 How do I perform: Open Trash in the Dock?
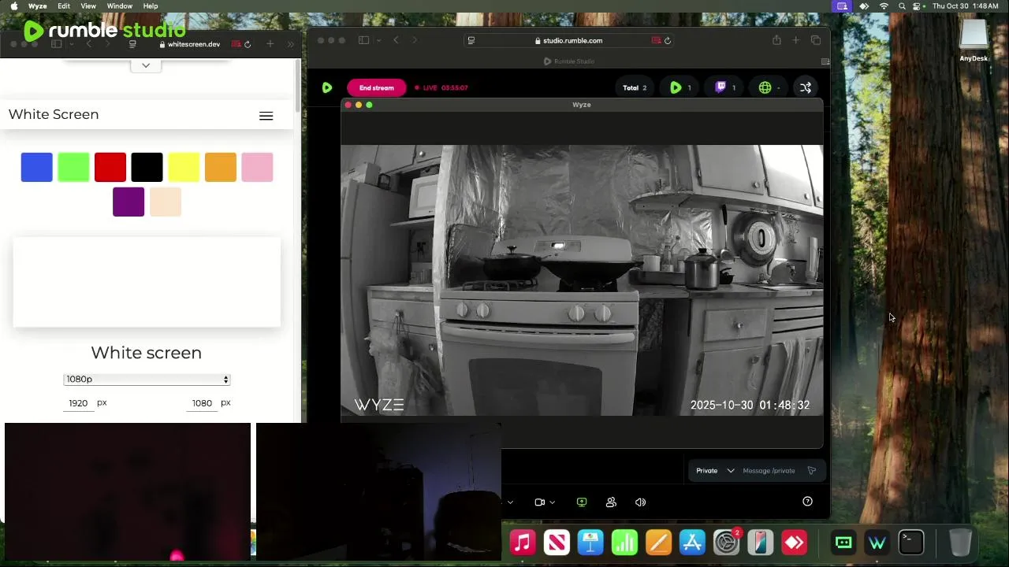click(960, 543)
